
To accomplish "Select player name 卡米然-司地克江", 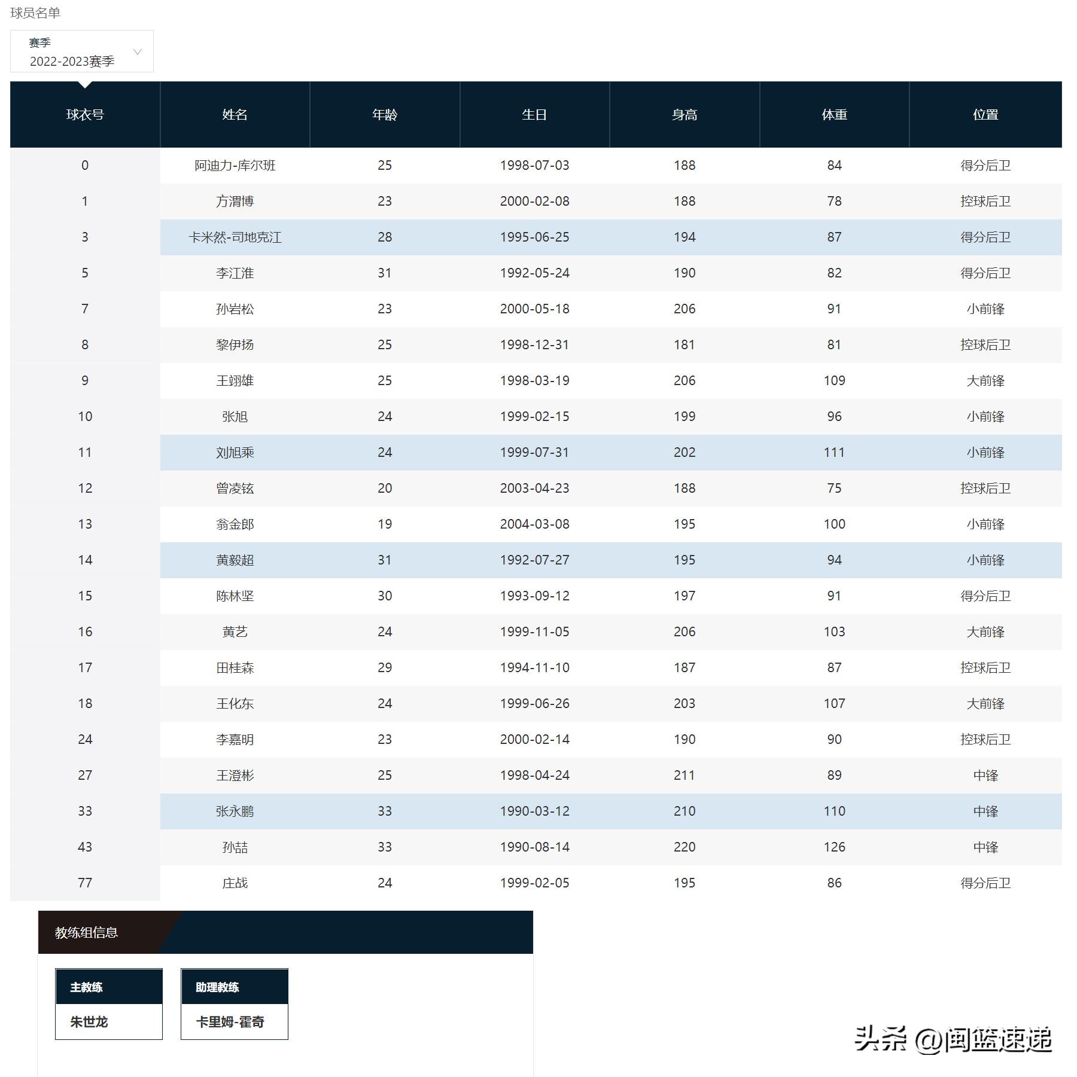I will point(235,237).
